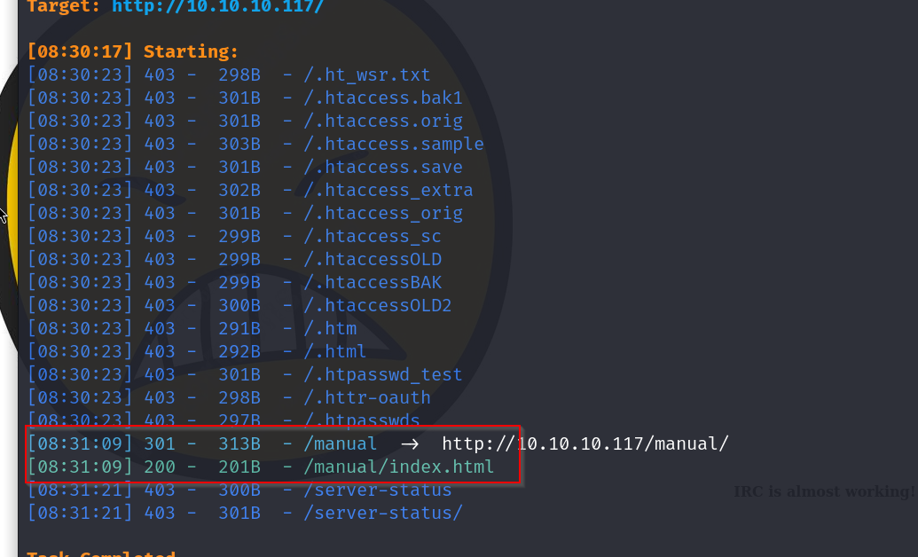Image resolution: width=918 pixels, height=557 pixels.
Task: Select the /.httr-oauth path
Action: (368, 397)
